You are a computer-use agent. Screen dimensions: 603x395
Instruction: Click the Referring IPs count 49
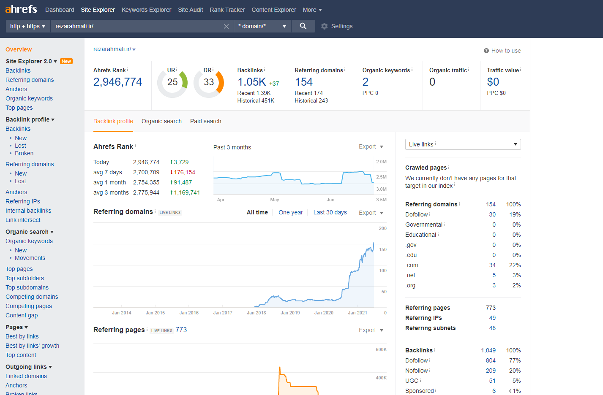(492, 318)
